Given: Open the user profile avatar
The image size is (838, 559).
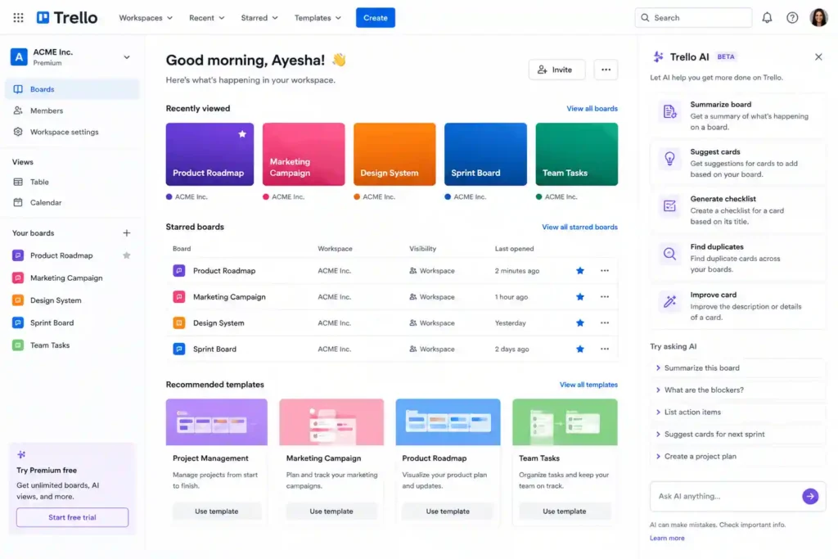Looking at the screenshot, I should 818,18.
